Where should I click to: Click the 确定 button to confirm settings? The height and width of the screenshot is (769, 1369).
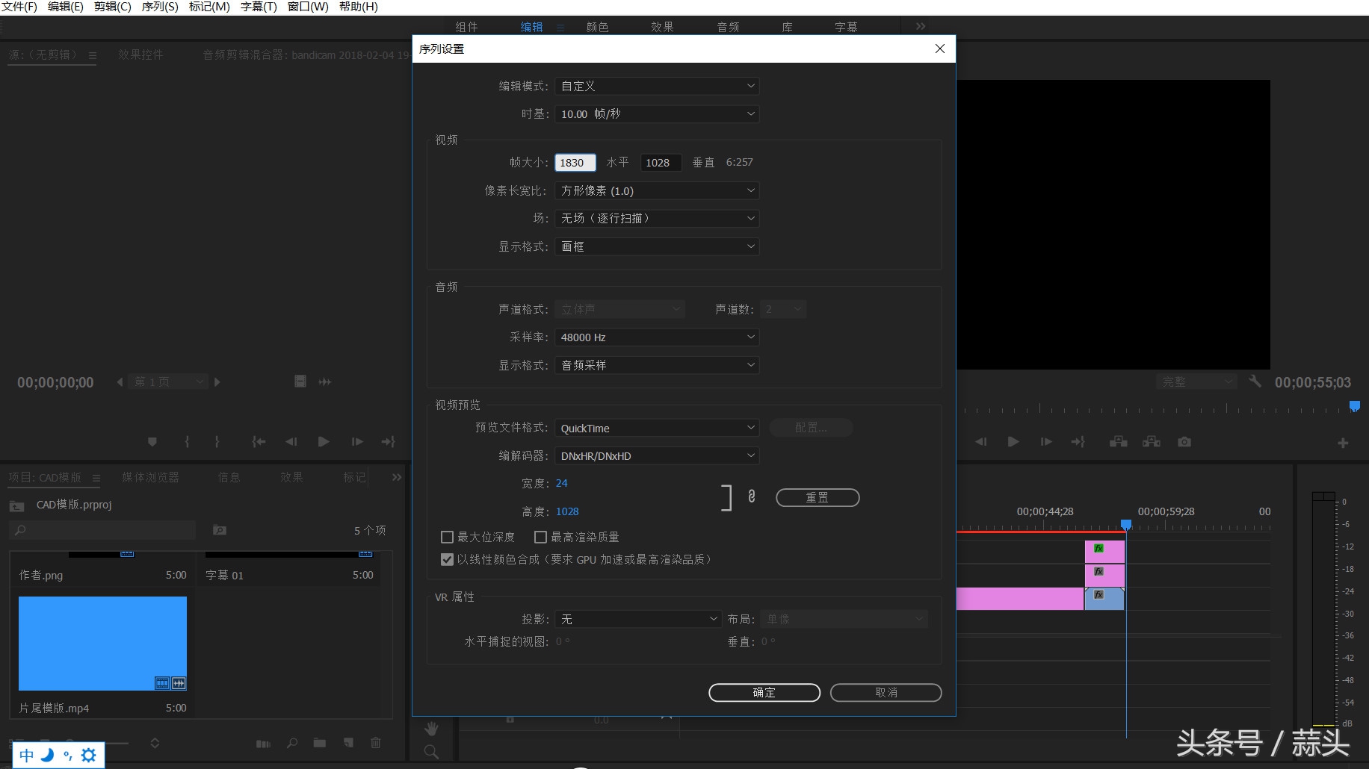pos(764,692)
